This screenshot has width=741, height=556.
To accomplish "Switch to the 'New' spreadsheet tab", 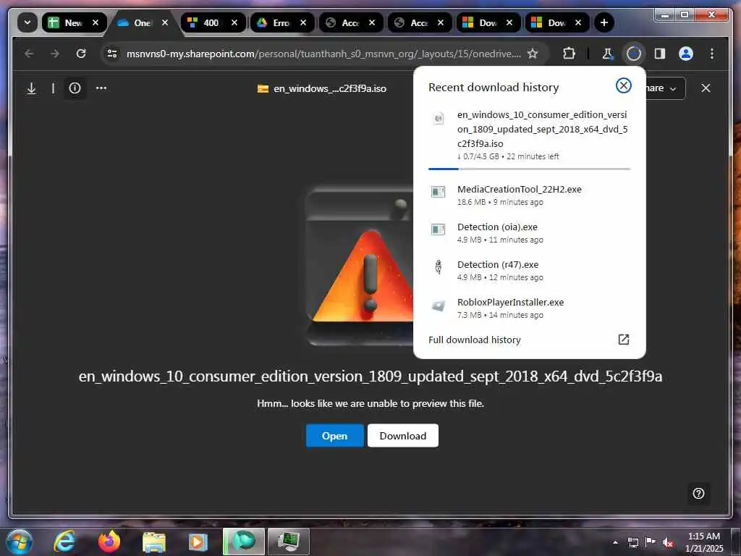I will 75,22.
